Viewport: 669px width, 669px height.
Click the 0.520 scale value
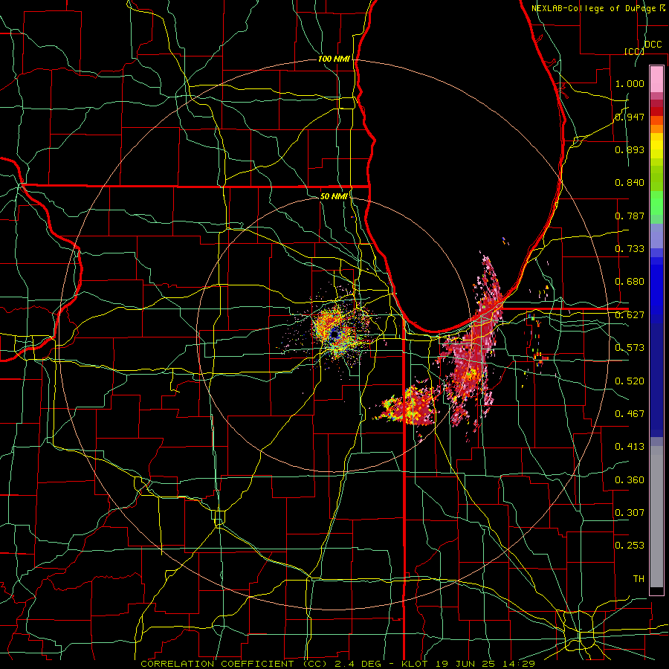(630, 381)
